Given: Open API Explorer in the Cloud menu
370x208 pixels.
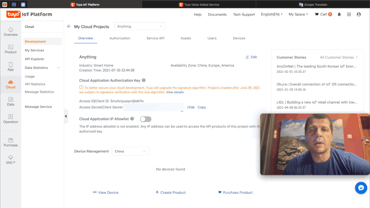Looking at the screenshot, I should tap(35, 59).
